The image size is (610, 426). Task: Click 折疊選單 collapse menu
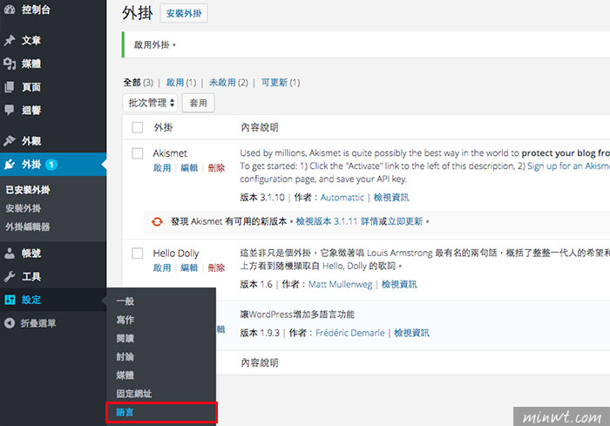[38, 323]
